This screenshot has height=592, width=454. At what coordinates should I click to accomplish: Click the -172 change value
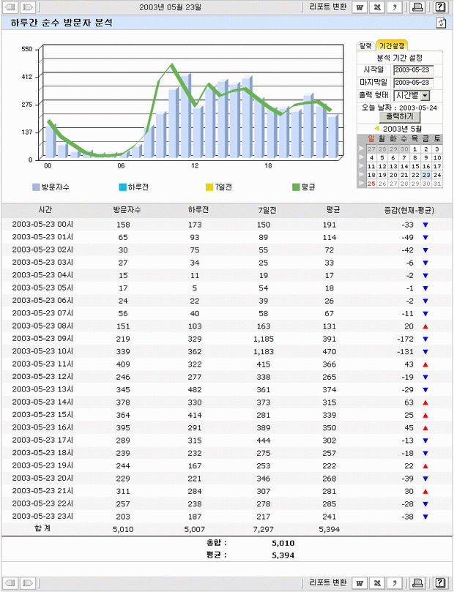(x=405, y=339)
